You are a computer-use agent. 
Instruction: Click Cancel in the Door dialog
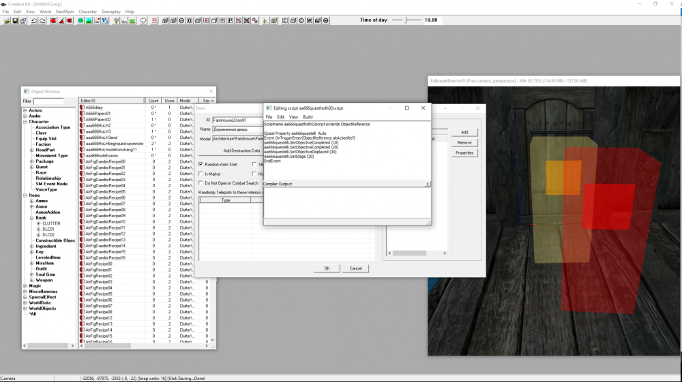355,268
